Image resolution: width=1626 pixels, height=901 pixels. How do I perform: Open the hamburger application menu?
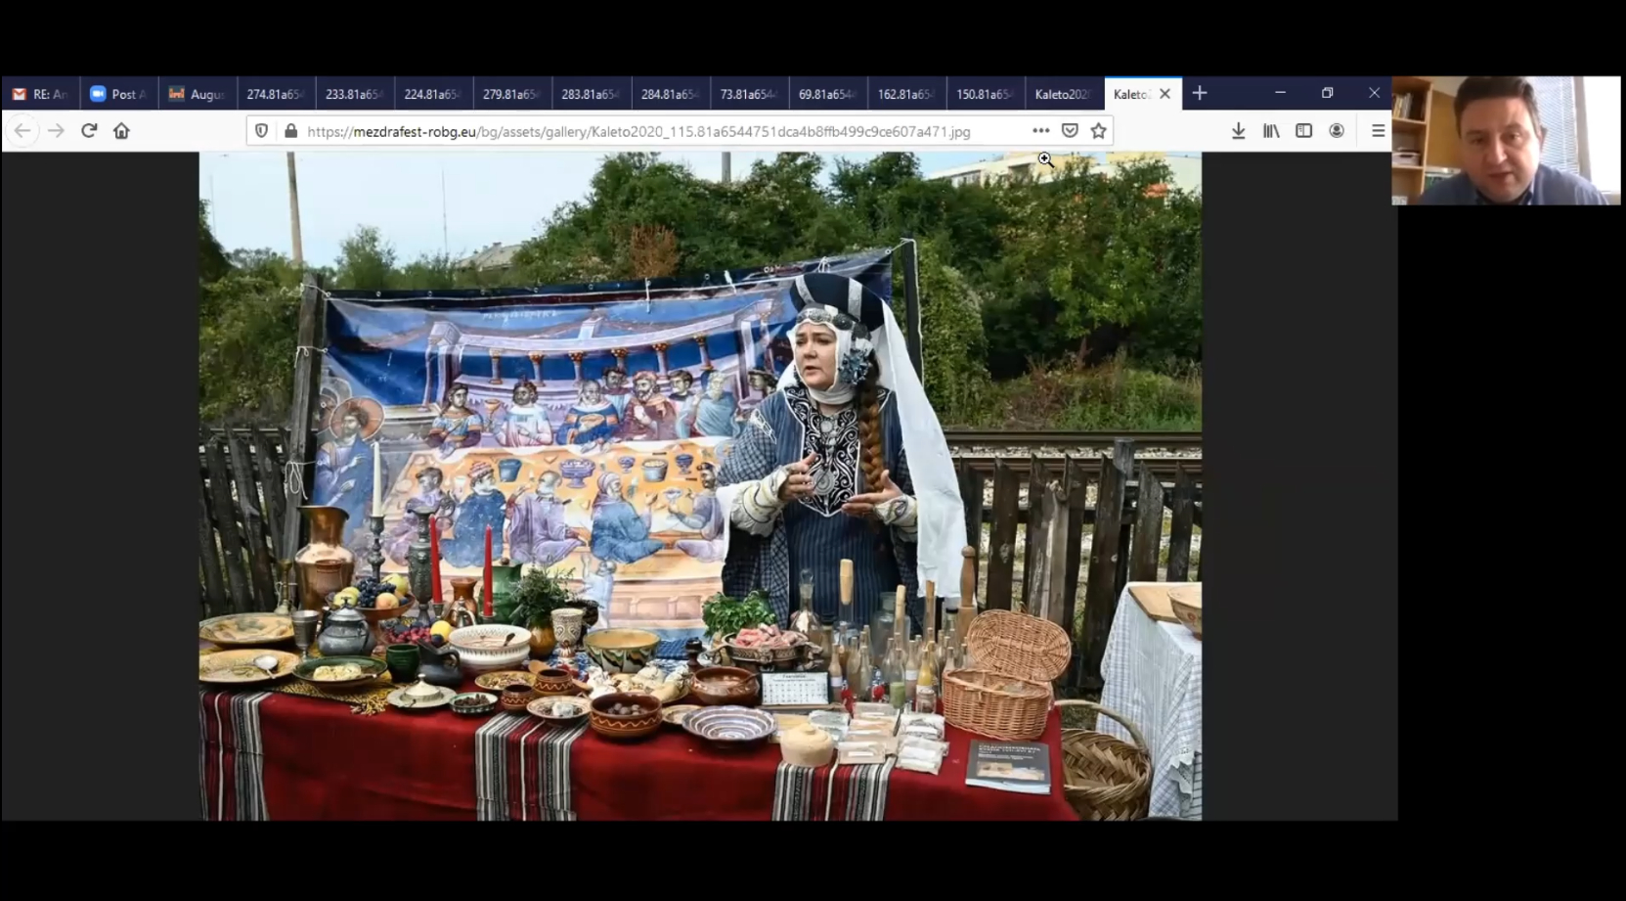click(1378, 131)
